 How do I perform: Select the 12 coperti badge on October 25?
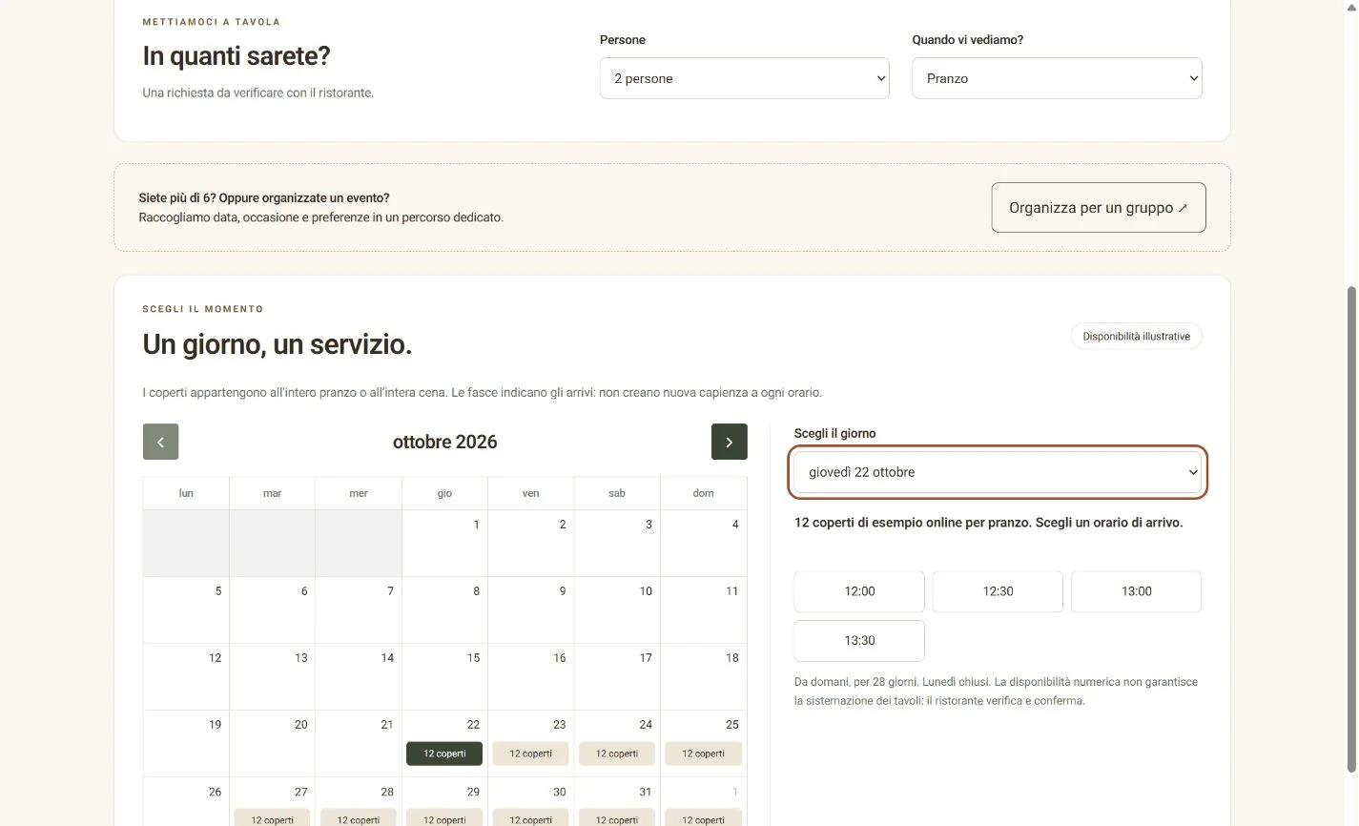click(x=703, y=754)
